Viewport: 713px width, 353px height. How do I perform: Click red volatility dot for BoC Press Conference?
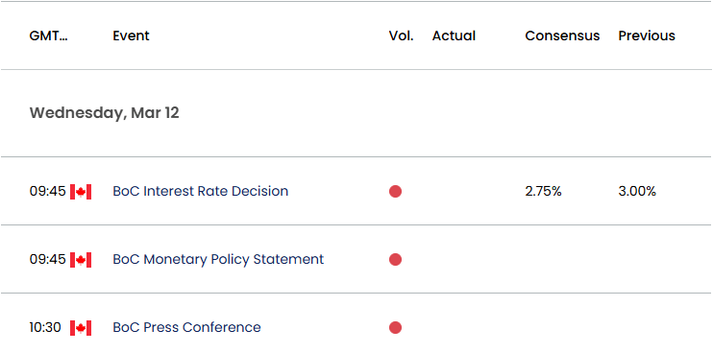pos(395,328)
